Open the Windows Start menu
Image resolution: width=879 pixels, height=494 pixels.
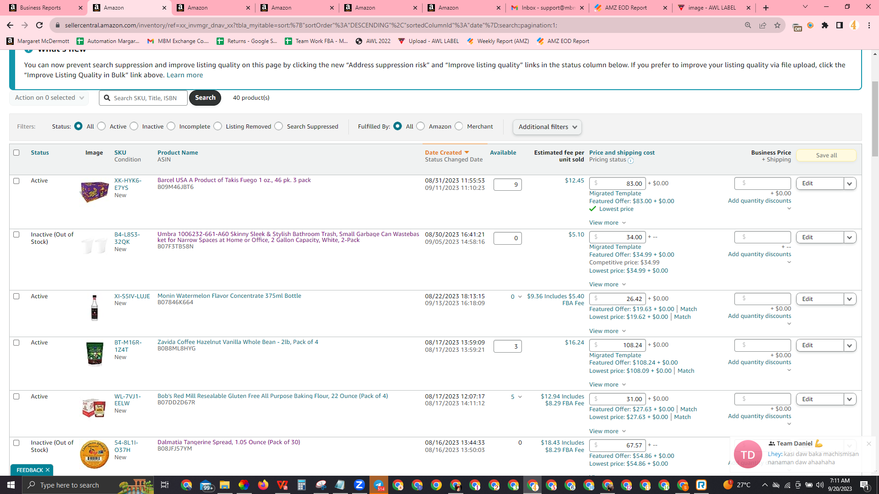point(11,485)
